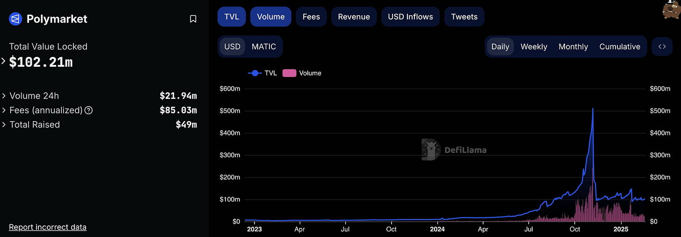Click the blue TVL legend marker
The image size is (681, 237).
click(x=255, y=73)
